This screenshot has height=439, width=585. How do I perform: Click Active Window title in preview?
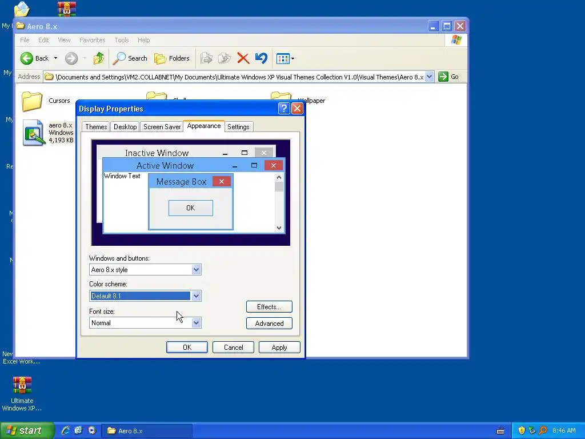[165, 165]
